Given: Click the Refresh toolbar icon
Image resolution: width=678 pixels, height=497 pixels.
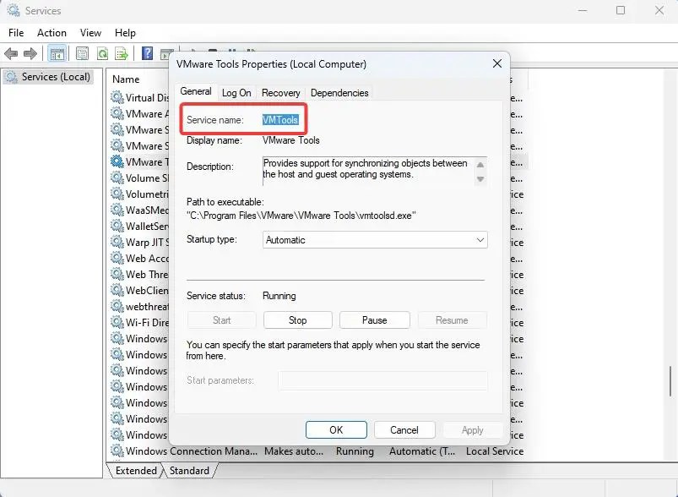Looking at the screenshot, I should [102, 54].
